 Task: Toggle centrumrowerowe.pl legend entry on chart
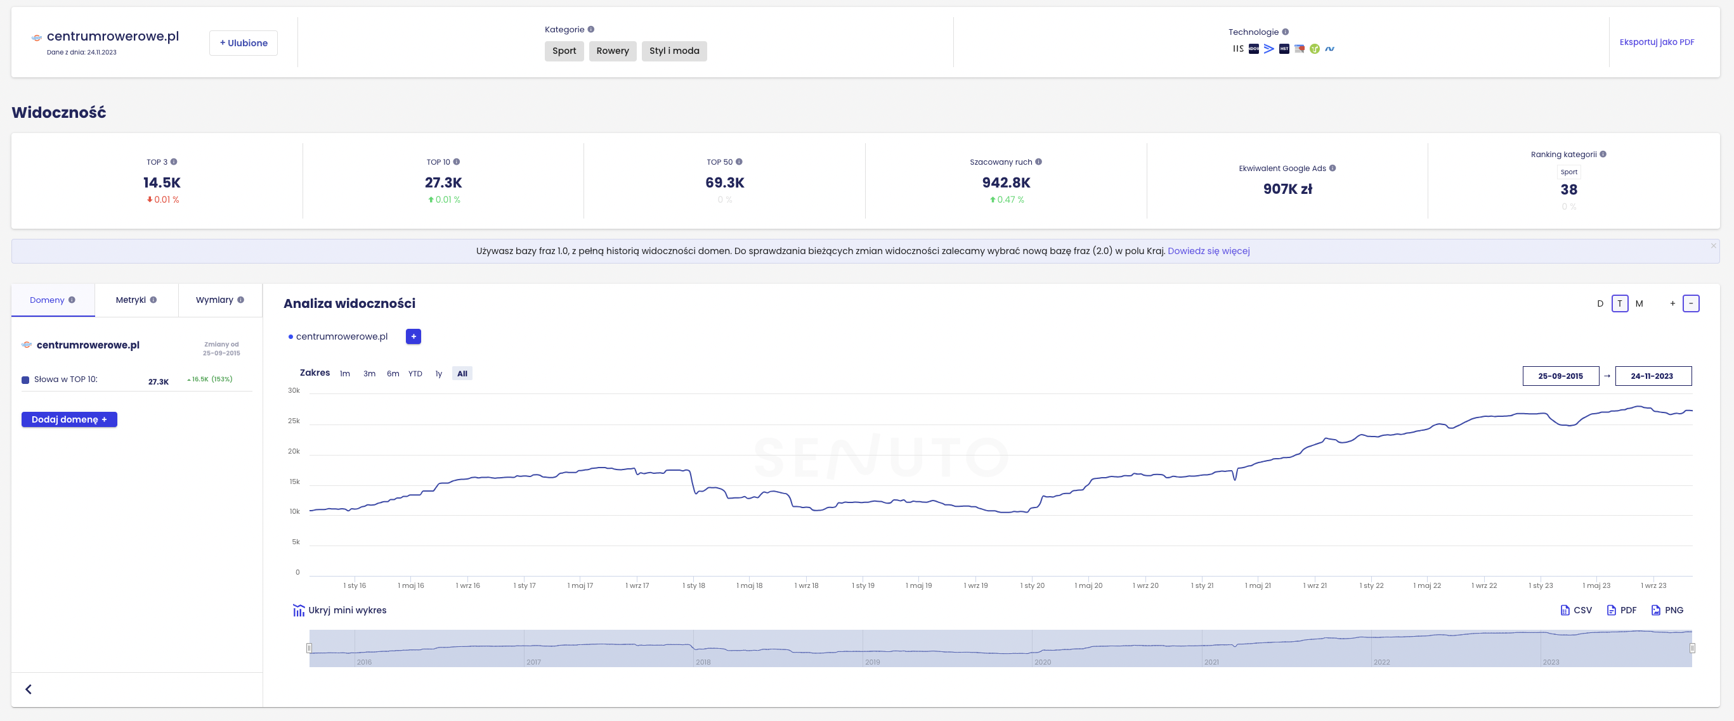click(338, 336)
